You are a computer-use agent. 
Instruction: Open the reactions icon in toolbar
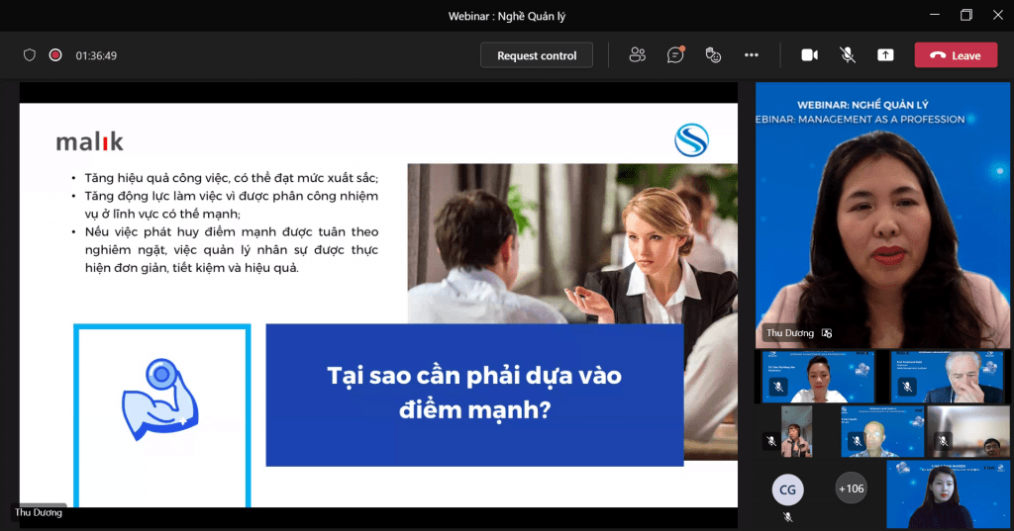tap(713, 55)
